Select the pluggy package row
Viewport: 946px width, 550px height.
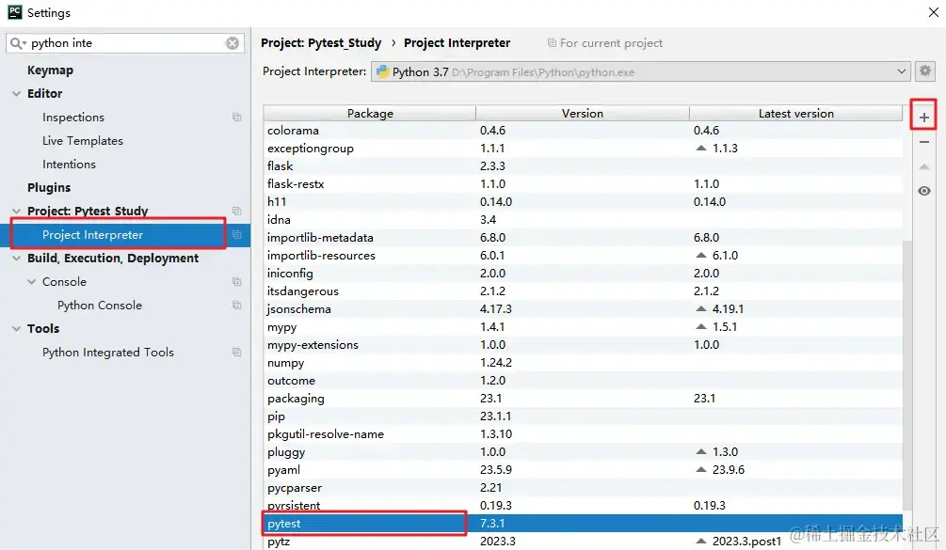tap(583, 452)
